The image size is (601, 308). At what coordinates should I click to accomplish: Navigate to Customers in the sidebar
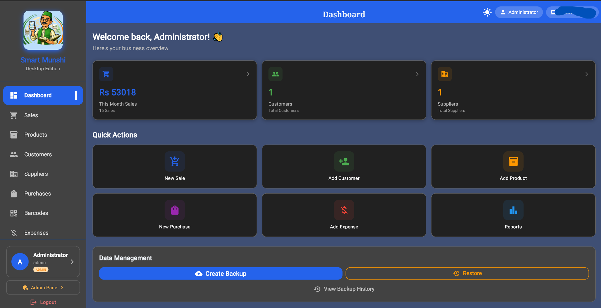(x=43, y=154)
